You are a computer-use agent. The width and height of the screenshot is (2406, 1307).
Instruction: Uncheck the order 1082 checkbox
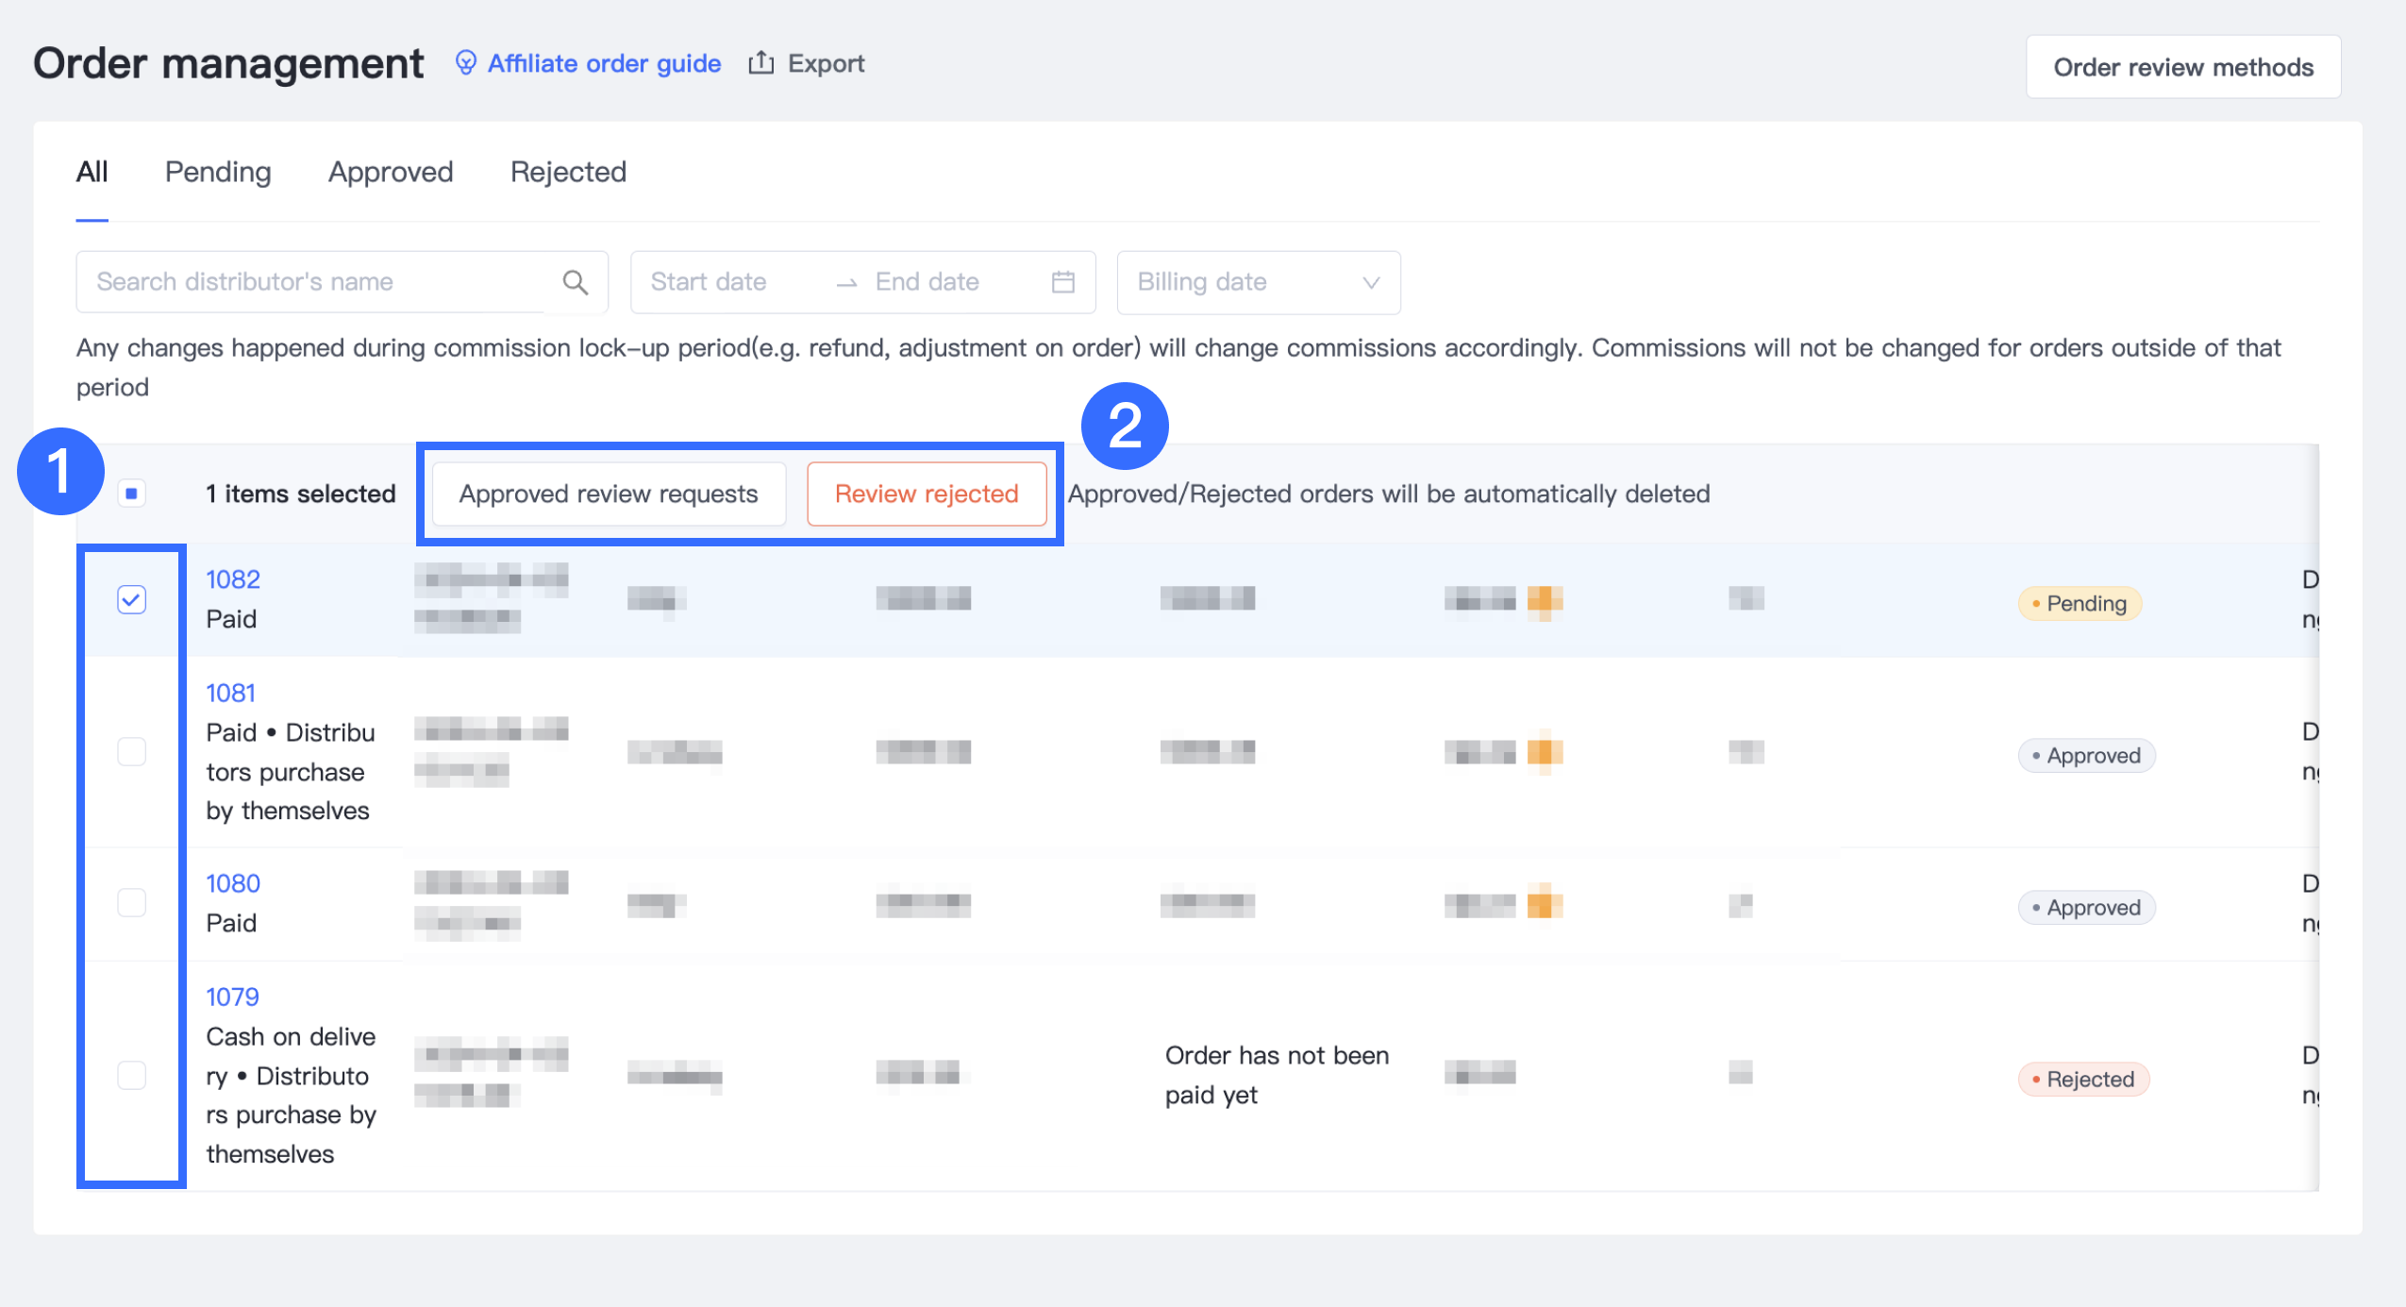(132, 599)
